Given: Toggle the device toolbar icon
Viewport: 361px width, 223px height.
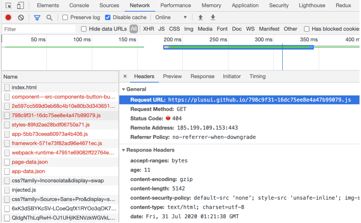Looking at the screenshot, I should (x=20, y=5).
